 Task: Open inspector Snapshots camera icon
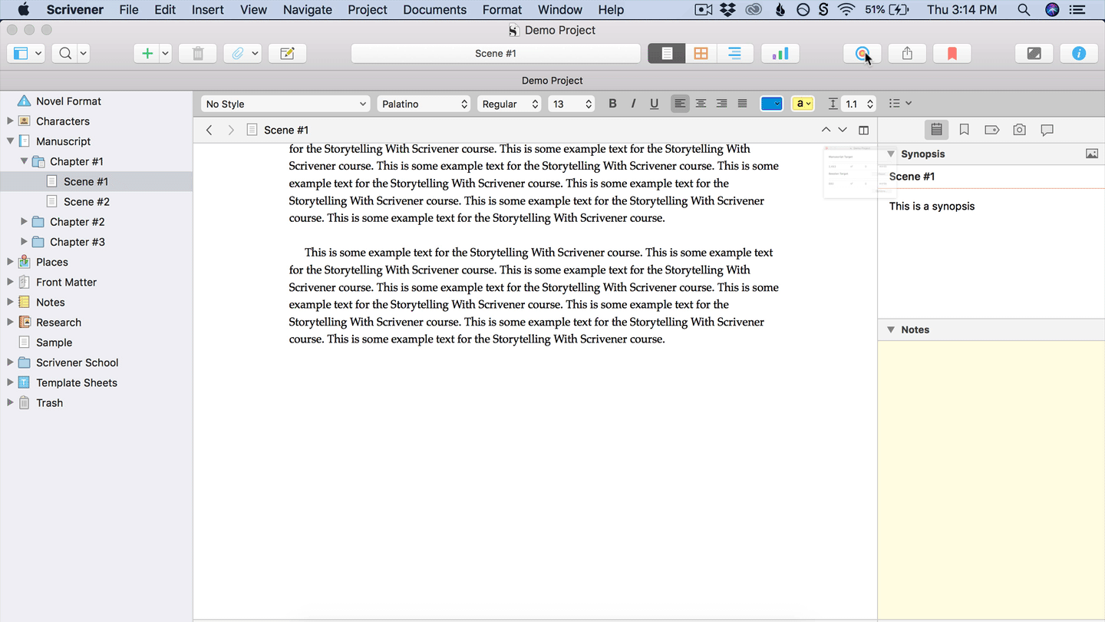point(1019,130)
